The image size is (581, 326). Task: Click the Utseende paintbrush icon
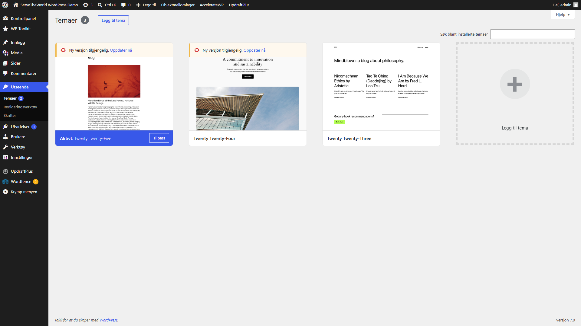click(5, 87)
